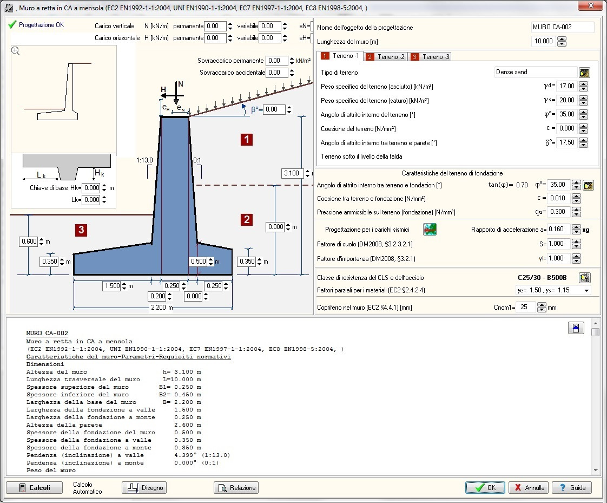The height and width of the screenshot is (503, 607).
Task: Adjust the backfill slope angle β stepper
Action: [289, 110]
